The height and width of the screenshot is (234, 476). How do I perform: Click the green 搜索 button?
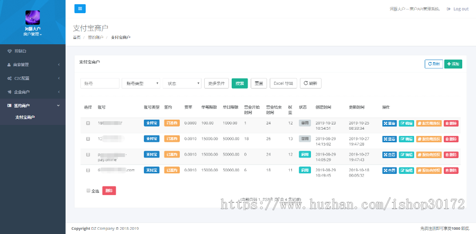click(240, 83)
